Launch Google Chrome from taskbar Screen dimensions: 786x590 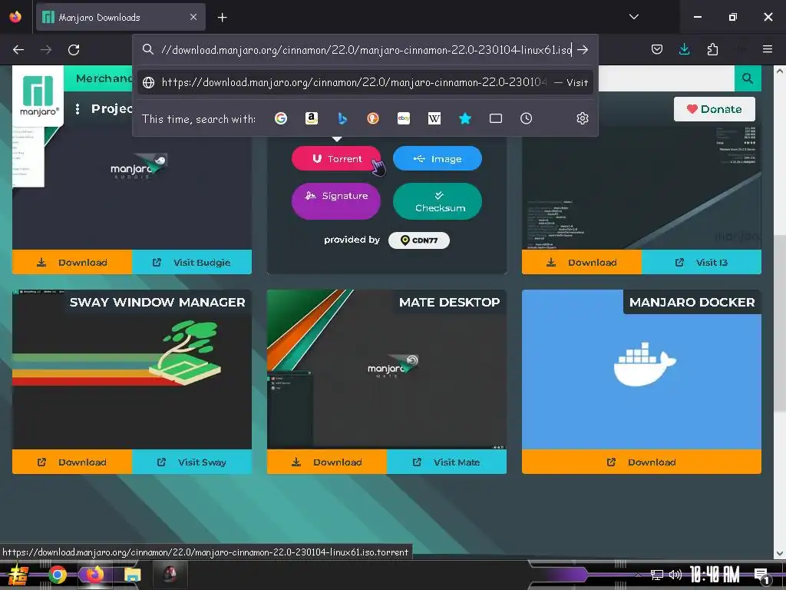click(57, 575)
